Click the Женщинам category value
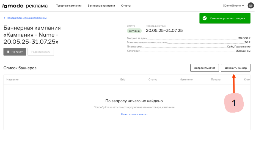 tap(243, 51)
